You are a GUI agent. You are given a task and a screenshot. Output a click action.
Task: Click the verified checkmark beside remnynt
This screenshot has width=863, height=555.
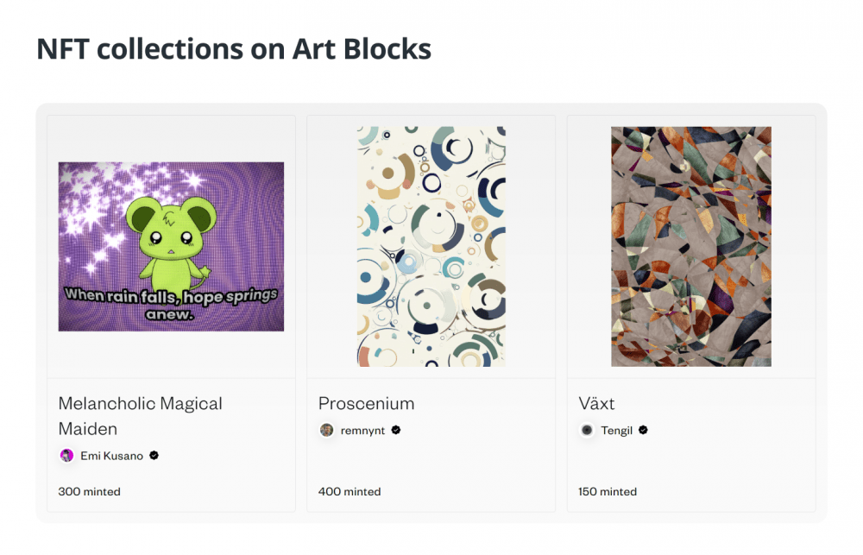click(x=396, y=430)
